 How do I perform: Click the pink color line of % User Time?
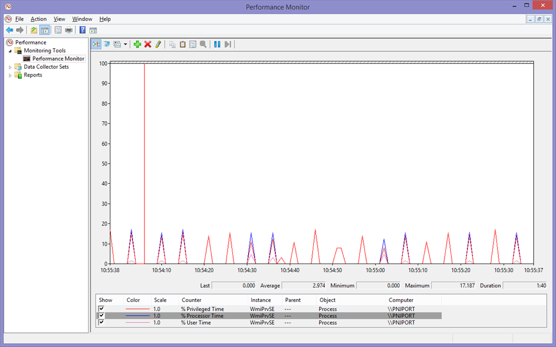click(x=137, y=323)
